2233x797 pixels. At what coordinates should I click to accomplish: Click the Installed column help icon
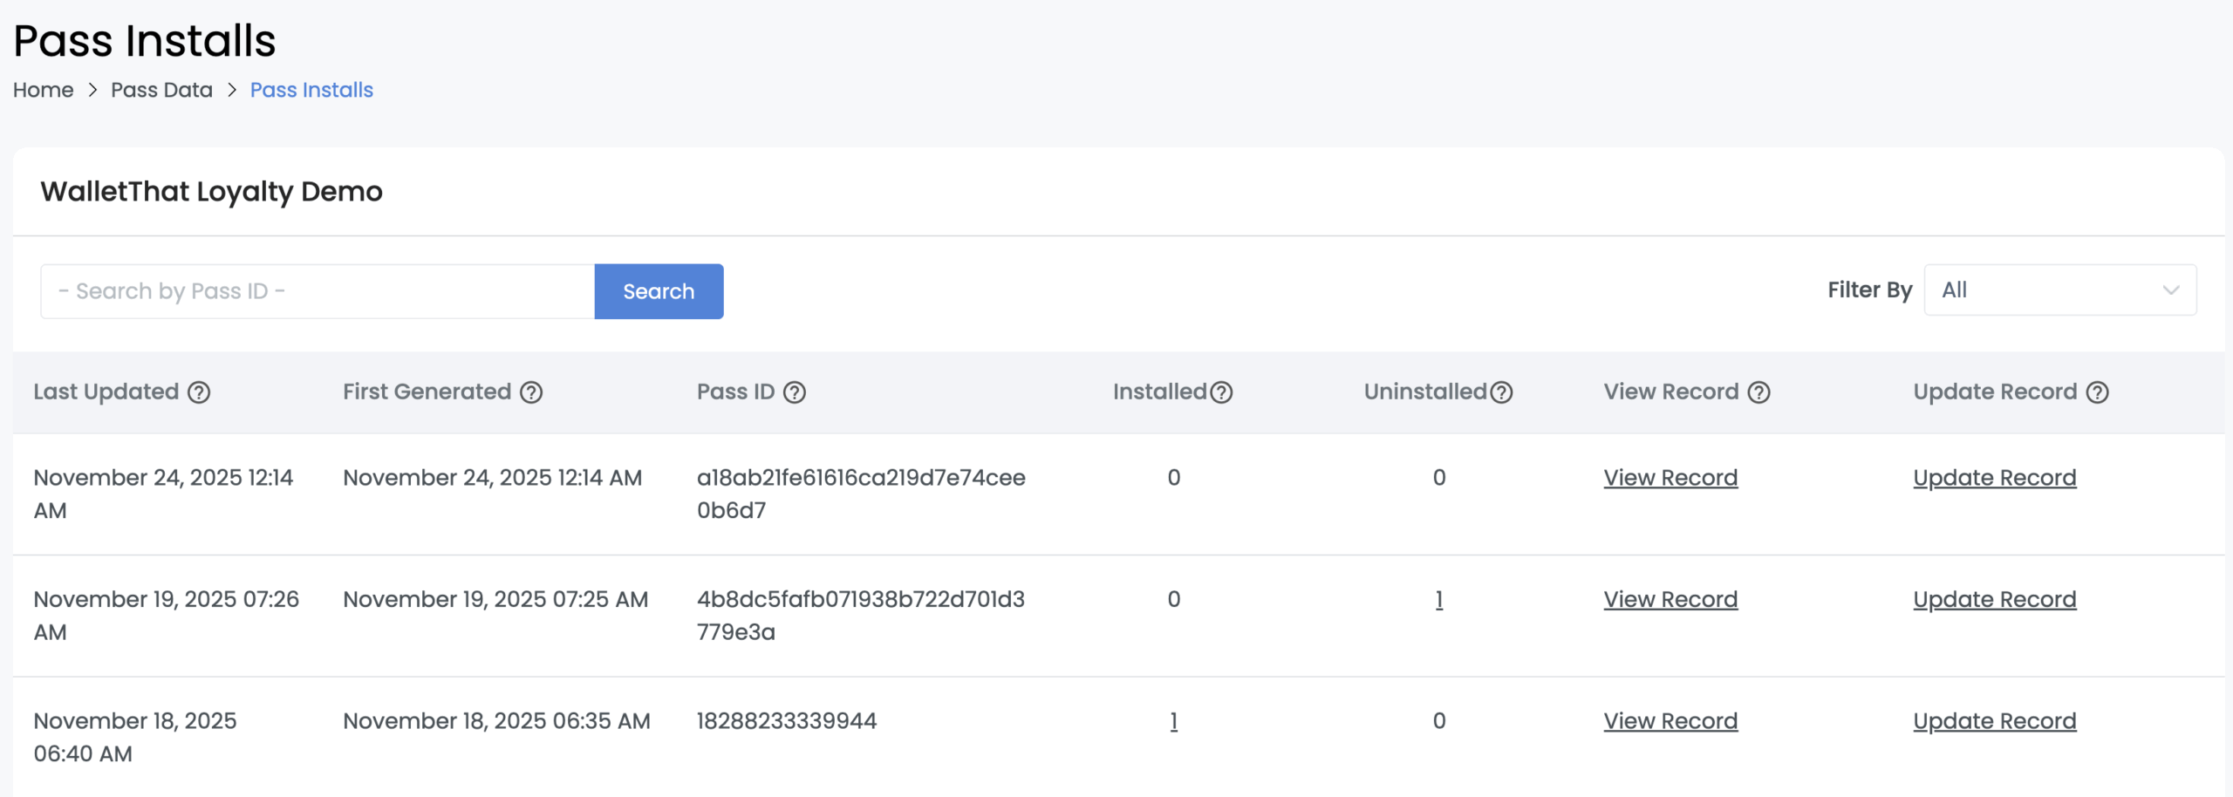[x=1222, y=392]
